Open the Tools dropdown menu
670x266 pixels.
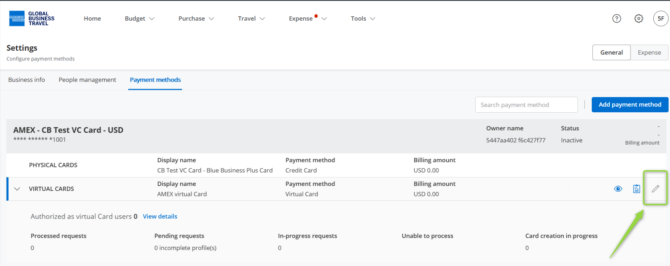[x=363, y=18]
